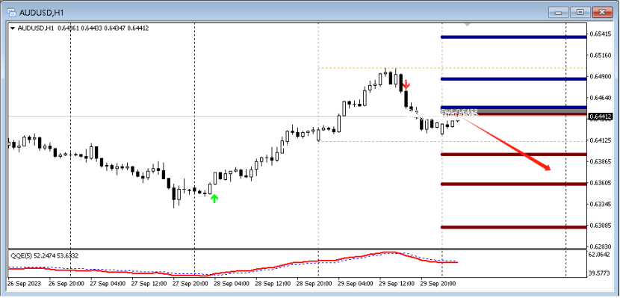Viewport: 620px width, 298px height.
Task: Click the 29 Sep 04:00 time label
Action: 356,284
